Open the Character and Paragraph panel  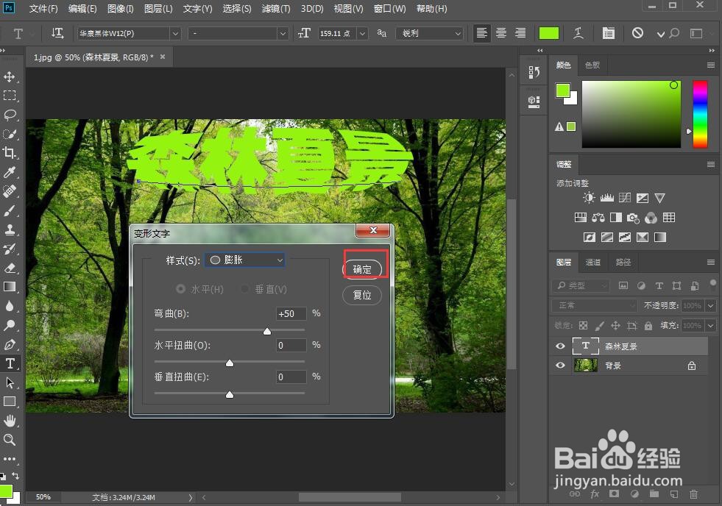[x=608, y=33]
